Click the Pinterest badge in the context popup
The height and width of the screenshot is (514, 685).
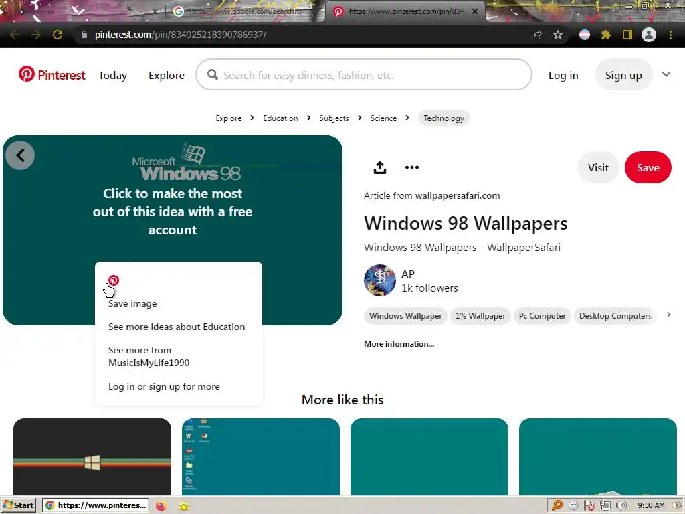(x=114, y=280)
